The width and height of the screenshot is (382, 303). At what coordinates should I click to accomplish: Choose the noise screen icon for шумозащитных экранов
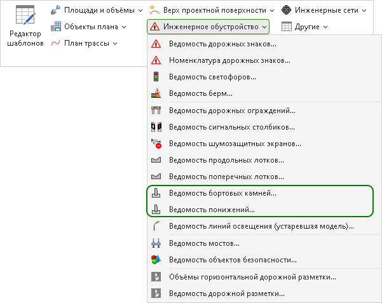156,144
